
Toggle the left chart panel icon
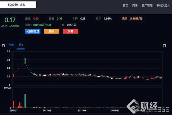tap(3, 46)
